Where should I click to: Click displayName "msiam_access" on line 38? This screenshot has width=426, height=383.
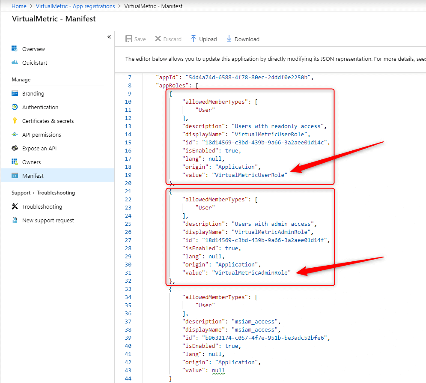click(x=255, y=330)
